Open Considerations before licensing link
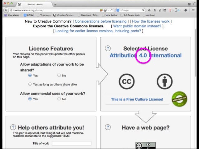Image resolution: width=199 pixels, height=149 pixels. point(101,21)
